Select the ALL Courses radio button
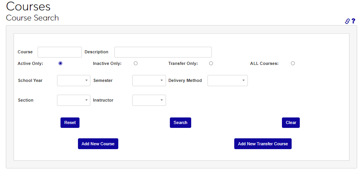 point(293,63)
